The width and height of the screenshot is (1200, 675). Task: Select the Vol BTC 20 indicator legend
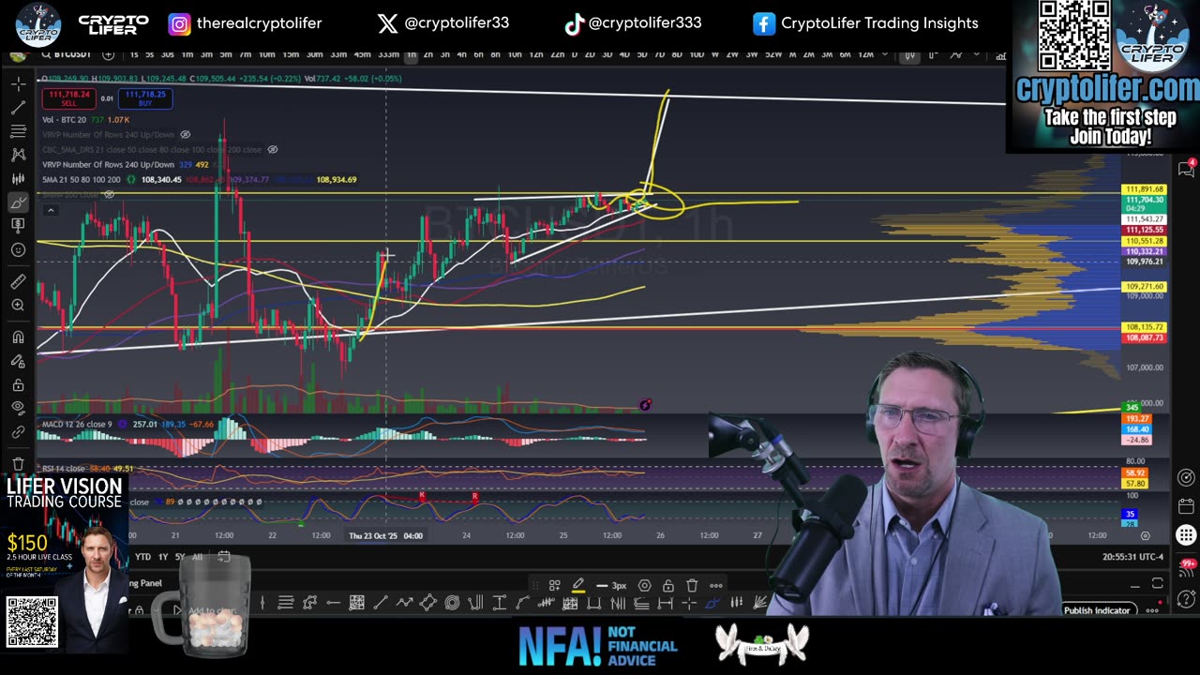65,120
